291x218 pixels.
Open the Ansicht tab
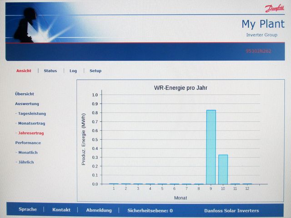[x=24, y=71]
